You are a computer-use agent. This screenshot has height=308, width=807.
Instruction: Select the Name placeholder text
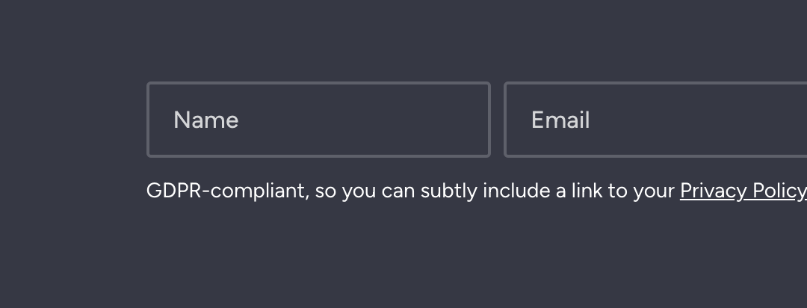pyautogui.click(x=206, y=120)
